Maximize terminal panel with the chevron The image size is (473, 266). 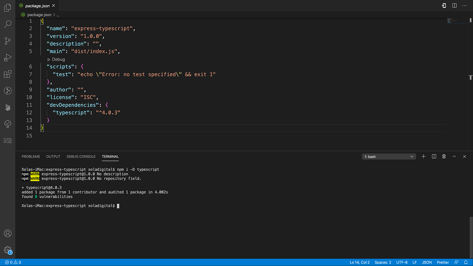(454, 156)
